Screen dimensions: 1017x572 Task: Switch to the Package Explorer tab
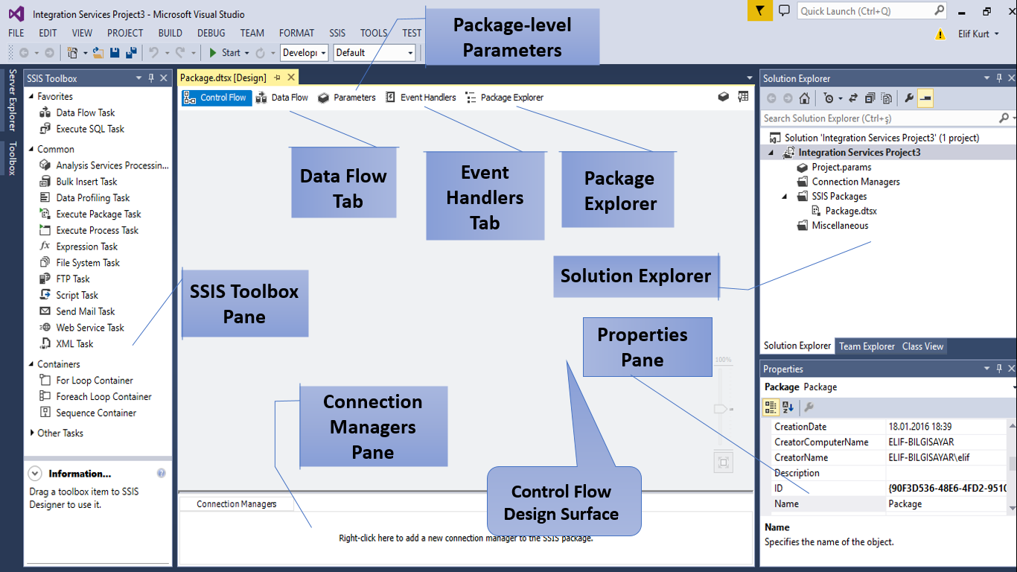(504, 98)
